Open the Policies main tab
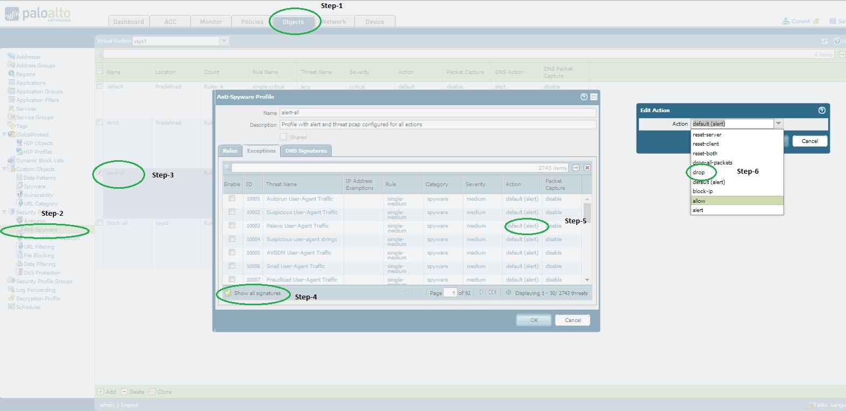 point(252,22)
